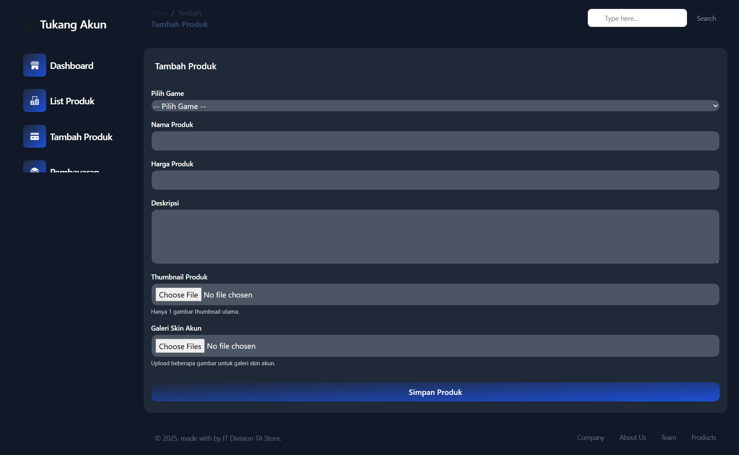Click inside the Deskripsi text area
The image size is (739, 455).
(x=435, y=236)
